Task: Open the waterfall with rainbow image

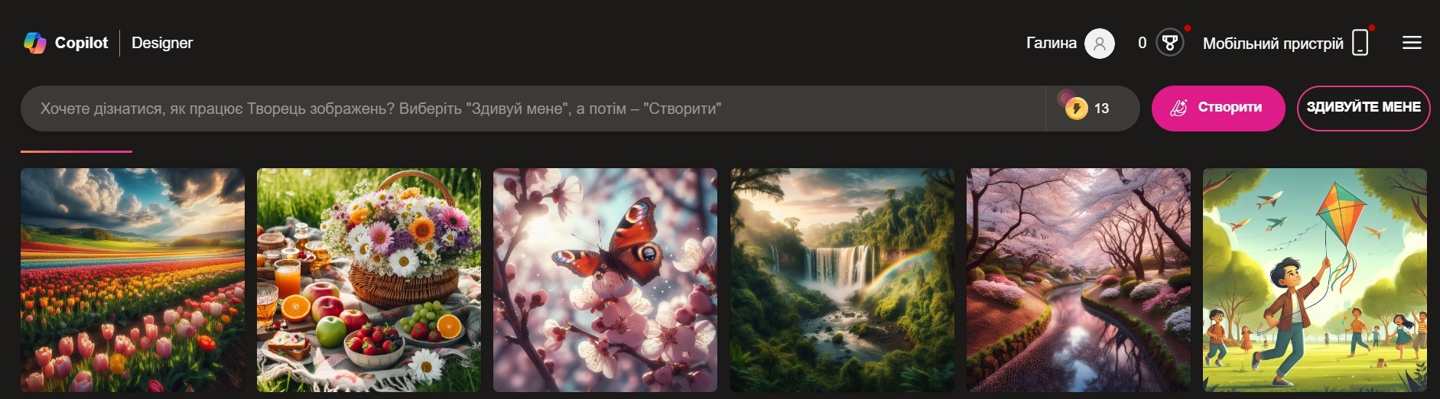Action: 842,280
